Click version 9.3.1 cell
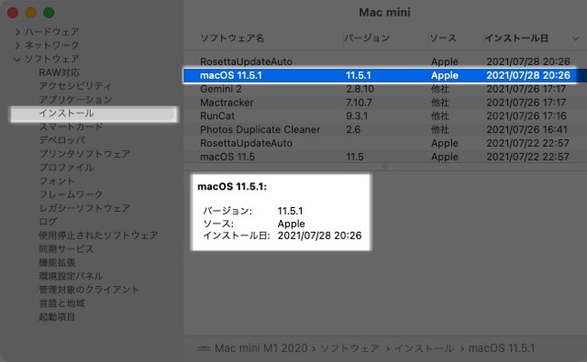The height and width of the screenshot is (362, 587). point(357,115)
